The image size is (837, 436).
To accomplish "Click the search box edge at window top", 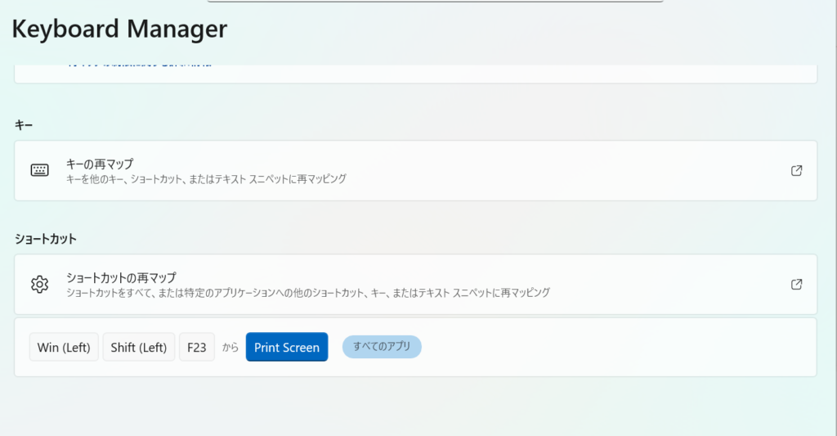I will (x=435, y=2).
